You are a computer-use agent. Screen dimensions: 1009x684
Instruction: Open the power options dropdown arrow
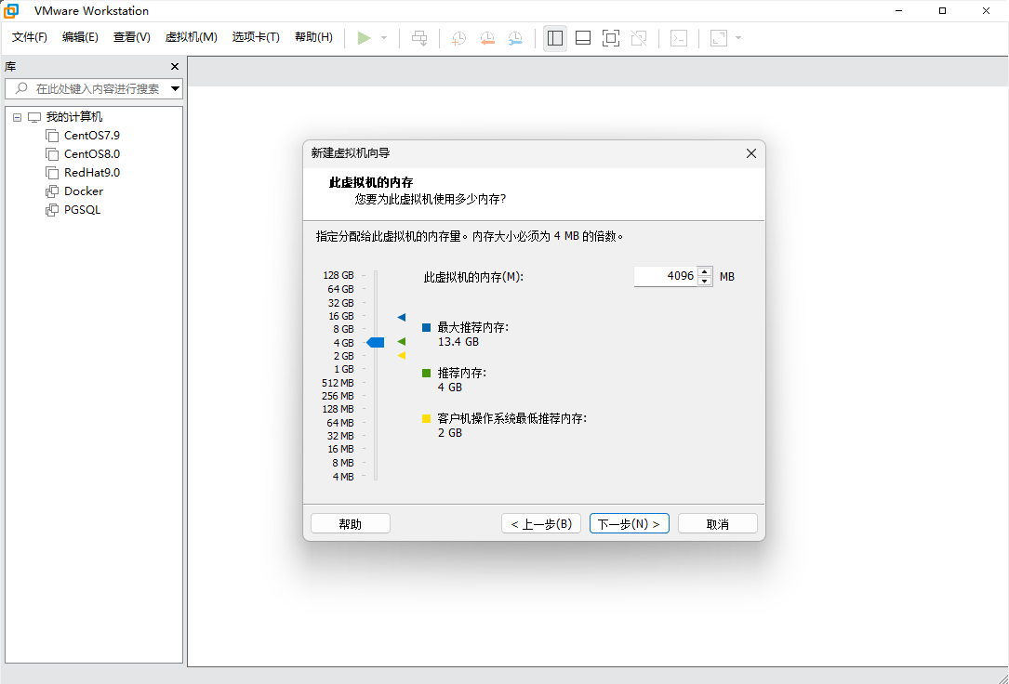pos(384,38)
